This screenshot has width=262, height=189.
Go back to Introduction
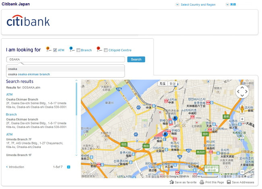15,167
